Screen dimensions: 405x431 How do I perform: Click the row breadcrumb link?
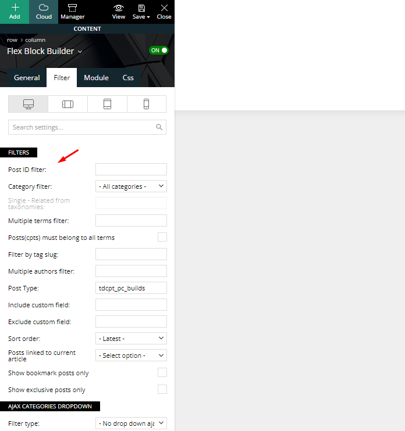[12, 40]
